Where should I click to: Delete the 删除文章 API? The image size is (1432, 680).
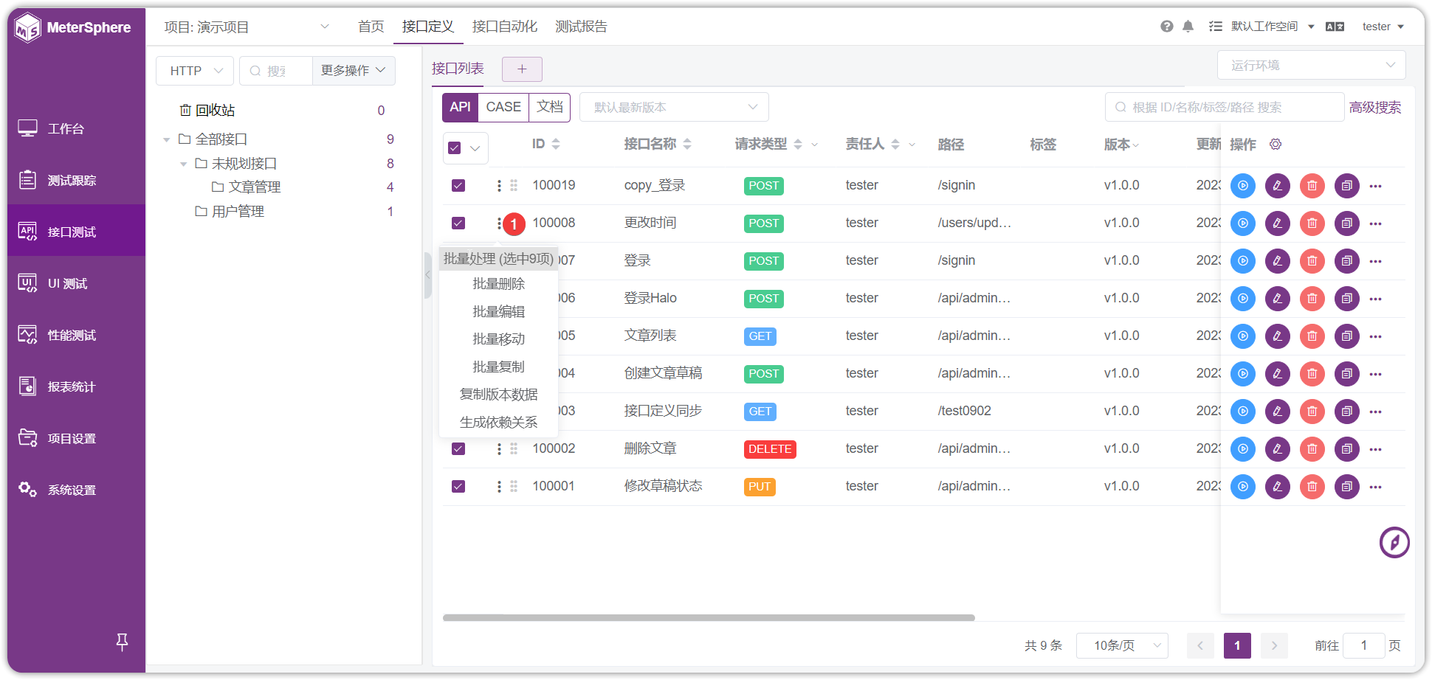pos(1312,449)
